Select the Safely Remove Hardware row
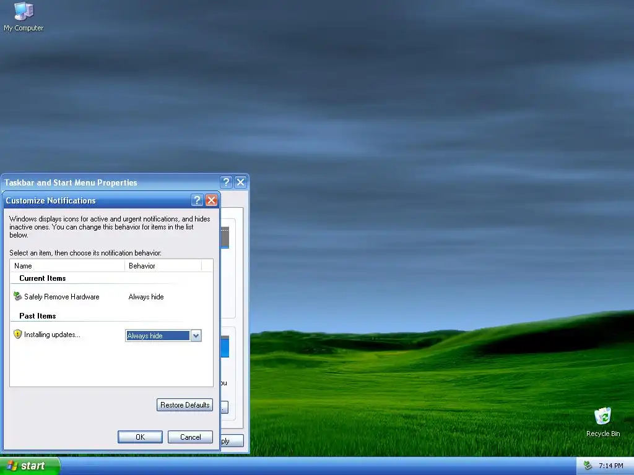Viewport: 634px width, 475px height. pos(107,296)
